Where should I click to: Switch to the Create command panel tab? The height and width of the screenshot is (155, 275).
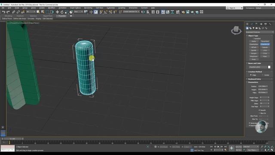[x=247, y=24]
